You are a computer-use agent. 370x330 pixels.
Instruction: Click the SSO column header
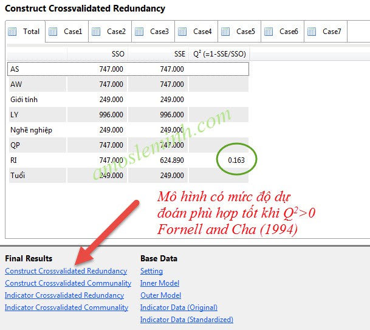[x=97, y=54]
